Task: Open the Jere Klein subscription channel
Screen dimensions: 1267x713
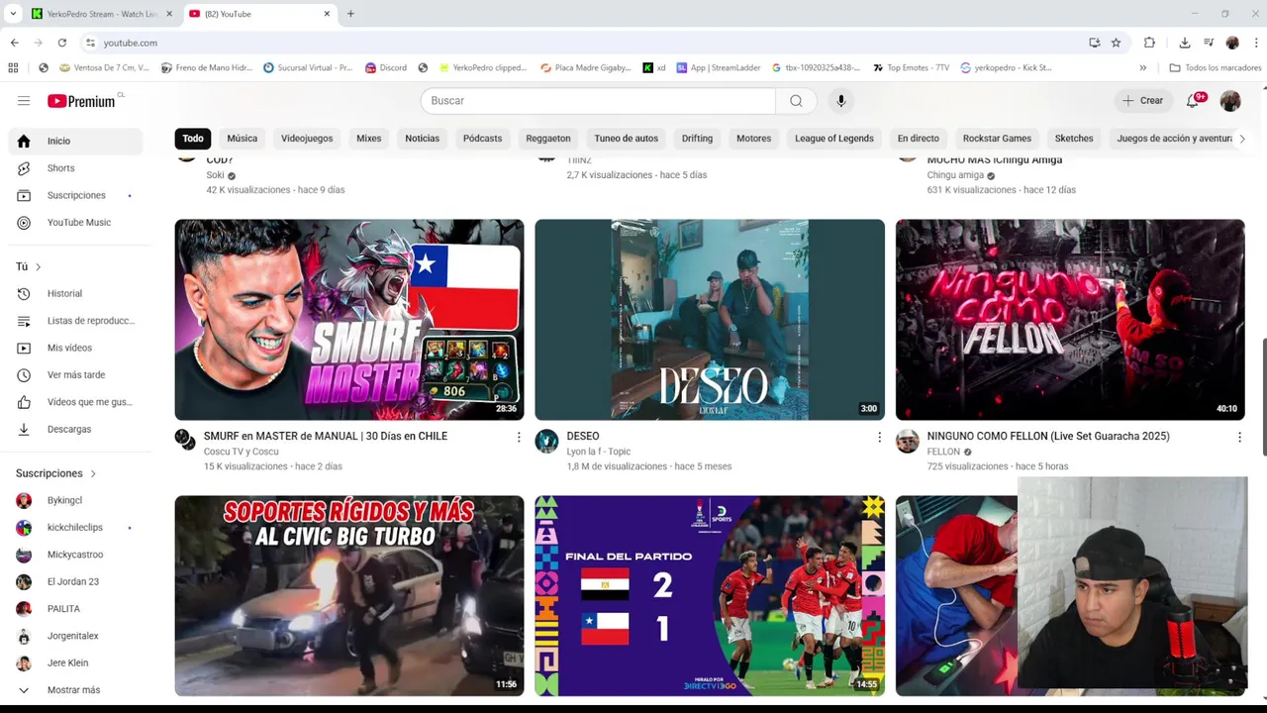Action: (75, 663)
